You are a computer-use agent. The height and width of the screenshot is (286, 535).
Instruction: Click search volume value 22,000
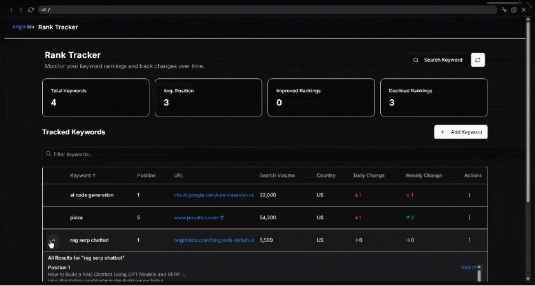[268, 195]
